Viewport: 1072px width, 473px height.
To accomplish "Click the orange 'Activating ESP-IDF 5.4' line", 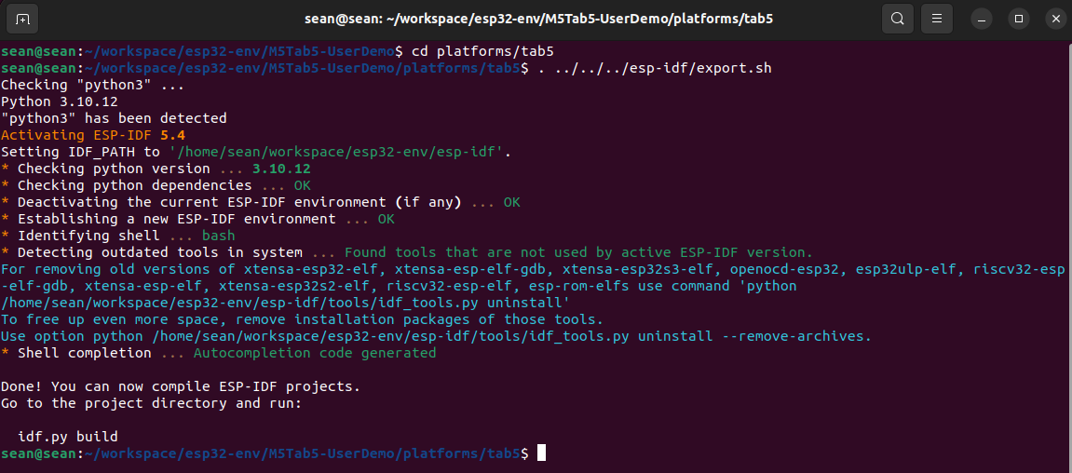I will (x=93, y=135).
